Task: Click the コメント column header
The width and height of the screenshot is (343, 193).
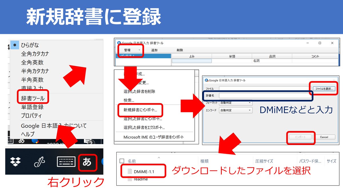Action: [315, 56]
